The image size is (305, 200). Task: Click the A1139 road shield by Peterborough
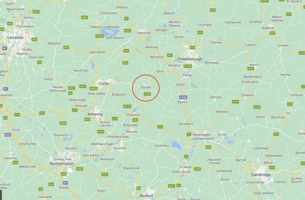point(188,66)
